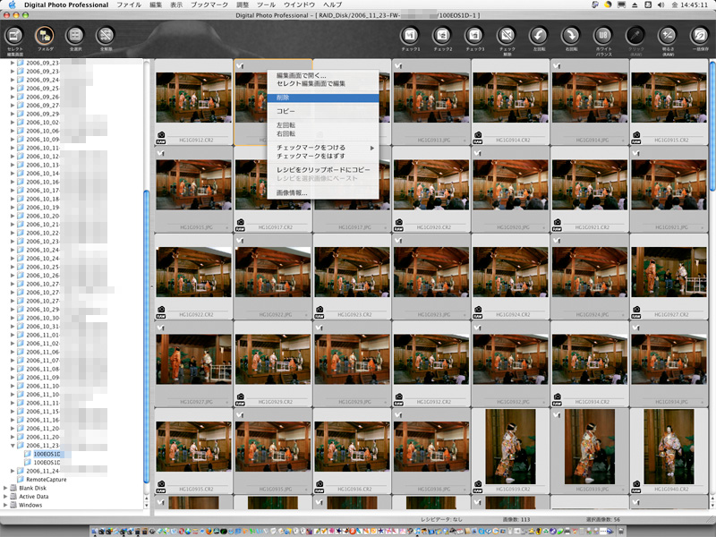Toggle check mark on HG1G0927.JPG thumbnail
This screenshot has height=537, width=716.
161,328
